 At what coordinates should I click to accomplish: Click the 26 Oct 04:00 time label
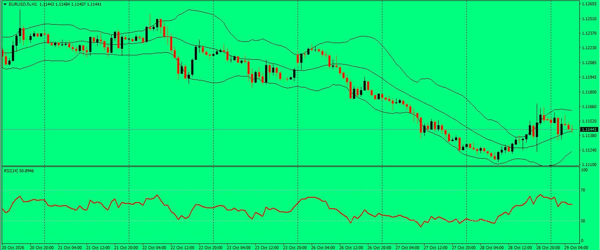tap(323, 248)
